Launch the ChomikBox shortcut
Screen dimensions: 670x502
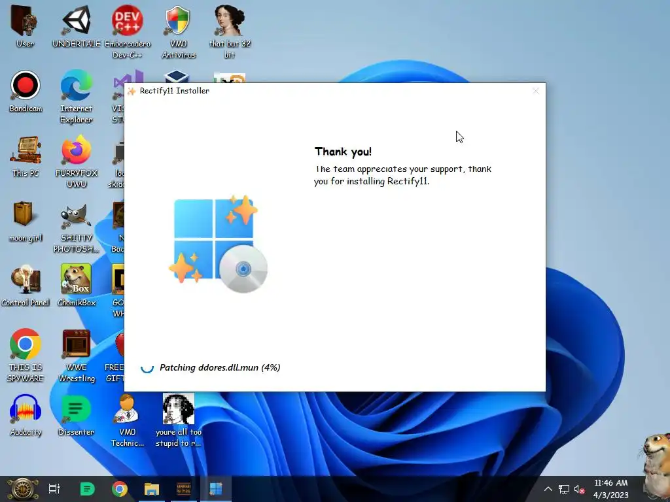click(76, 286)
